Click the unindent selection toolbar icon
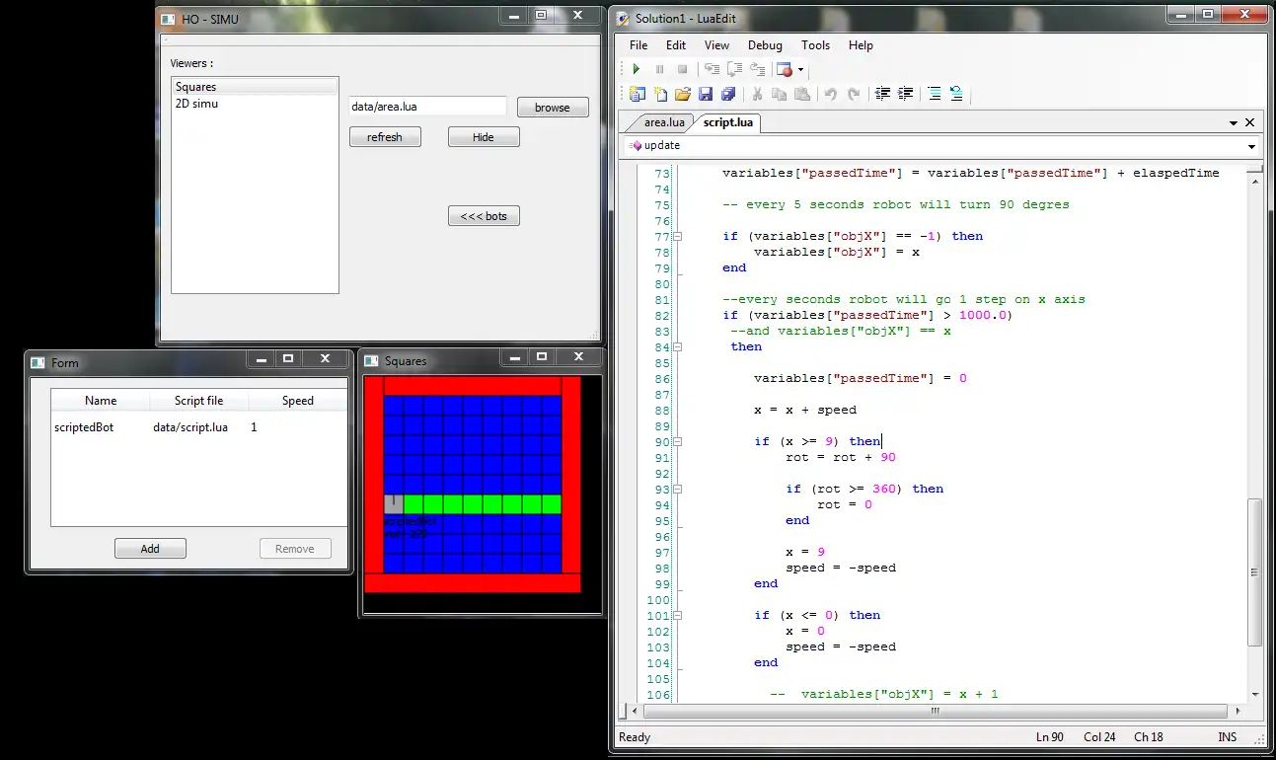This screenshot has width=1276, height=760. [882, 95]
